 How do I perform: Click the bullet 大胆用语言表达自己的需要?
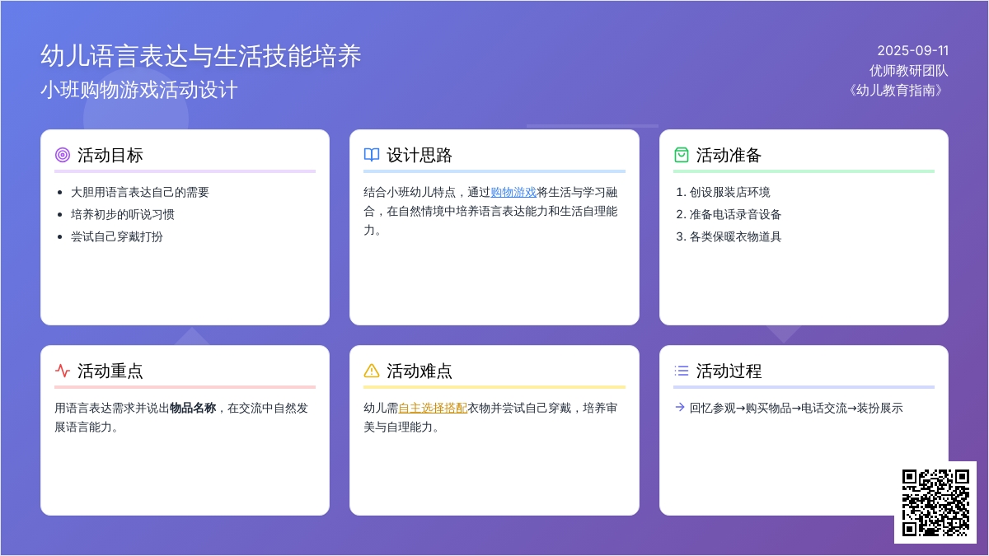(140, 192)
